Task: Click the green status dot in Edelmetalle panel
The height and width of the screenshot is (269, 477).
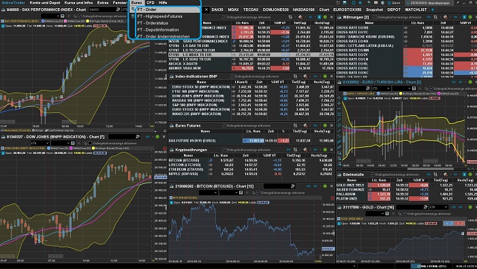Action: [470, 174]
